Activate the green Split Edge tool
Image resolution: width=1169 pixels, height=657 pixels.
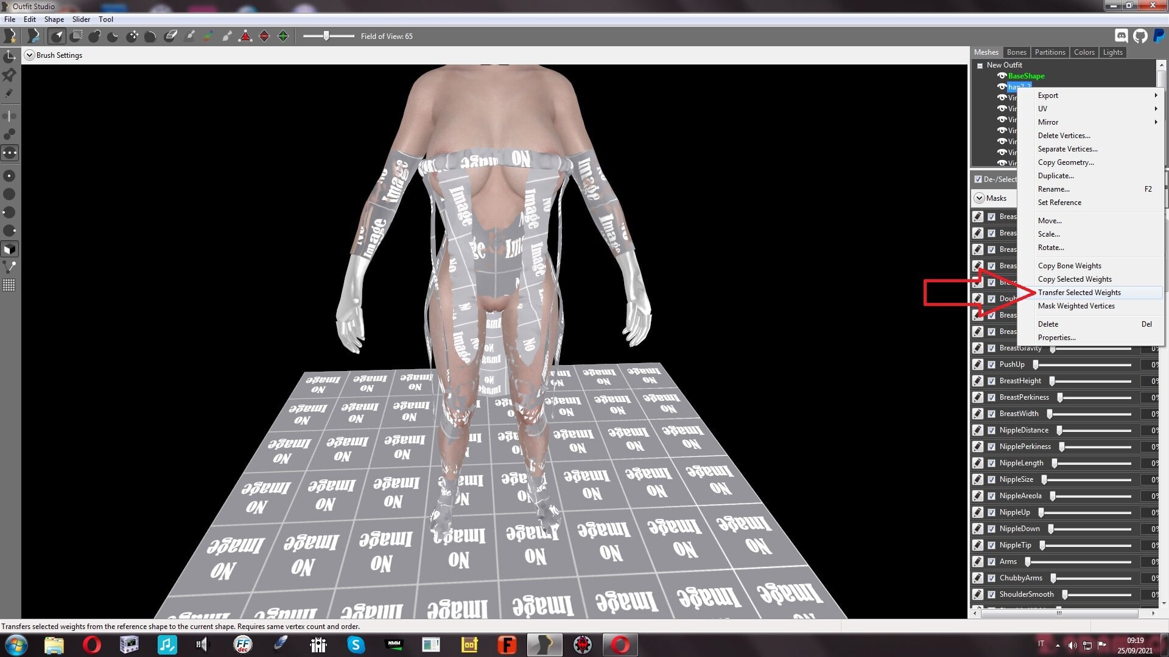click(x=283, y=36)
